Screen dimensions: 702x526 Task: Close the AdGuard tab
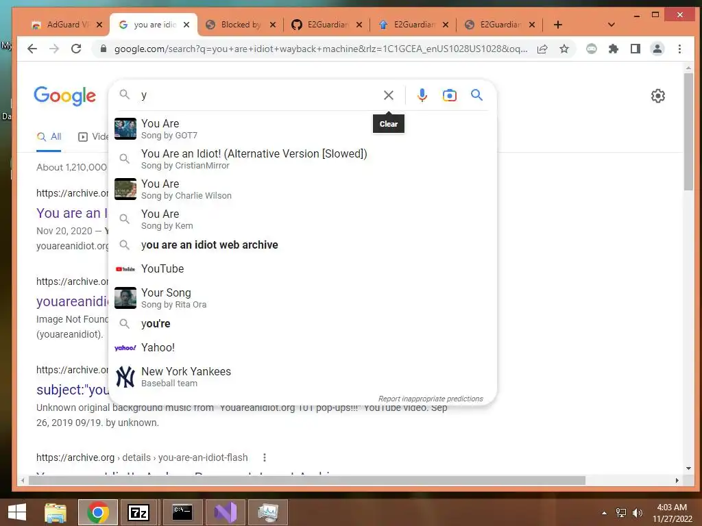[99, 25]
